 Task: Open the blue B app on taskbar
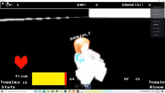coord(65,91)
